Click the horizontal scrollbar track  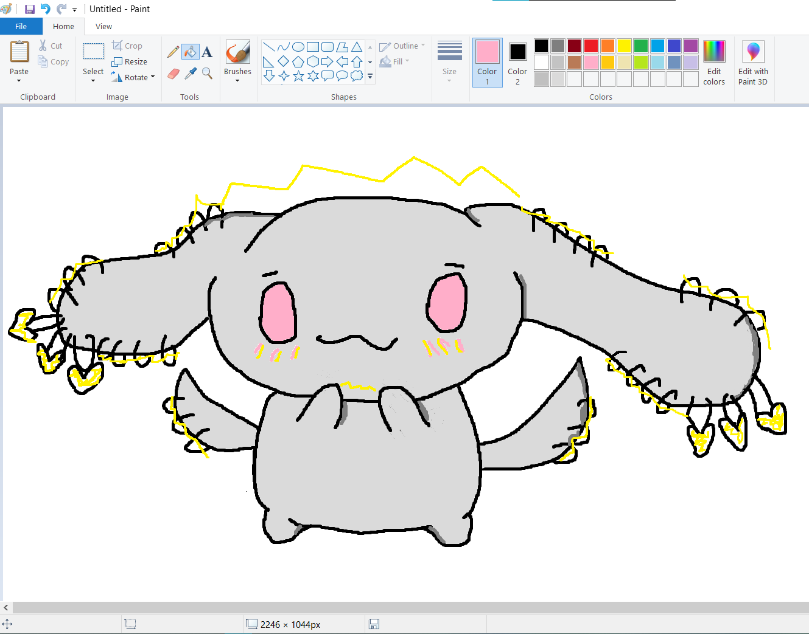(x=410, y=607)
